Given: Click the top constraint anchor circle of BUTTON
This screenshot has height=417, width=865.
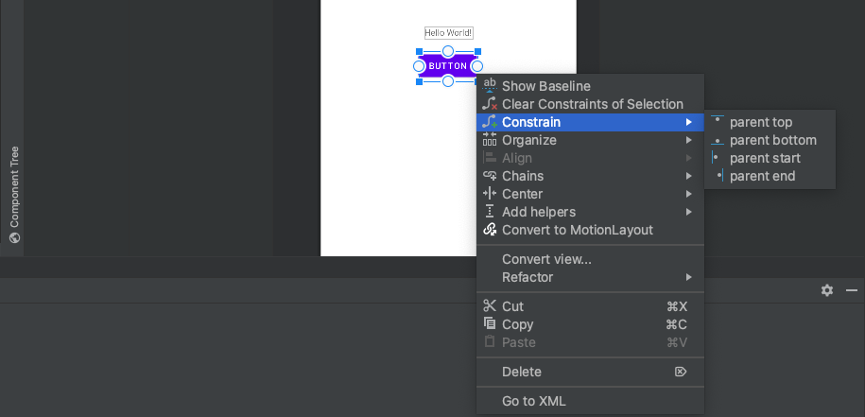Looking at the screenshot, I should [x=448, y=51].
